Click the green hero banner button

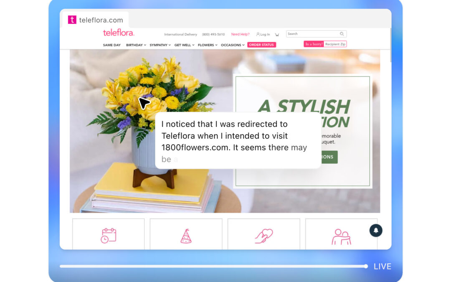[x=329, y=157]
